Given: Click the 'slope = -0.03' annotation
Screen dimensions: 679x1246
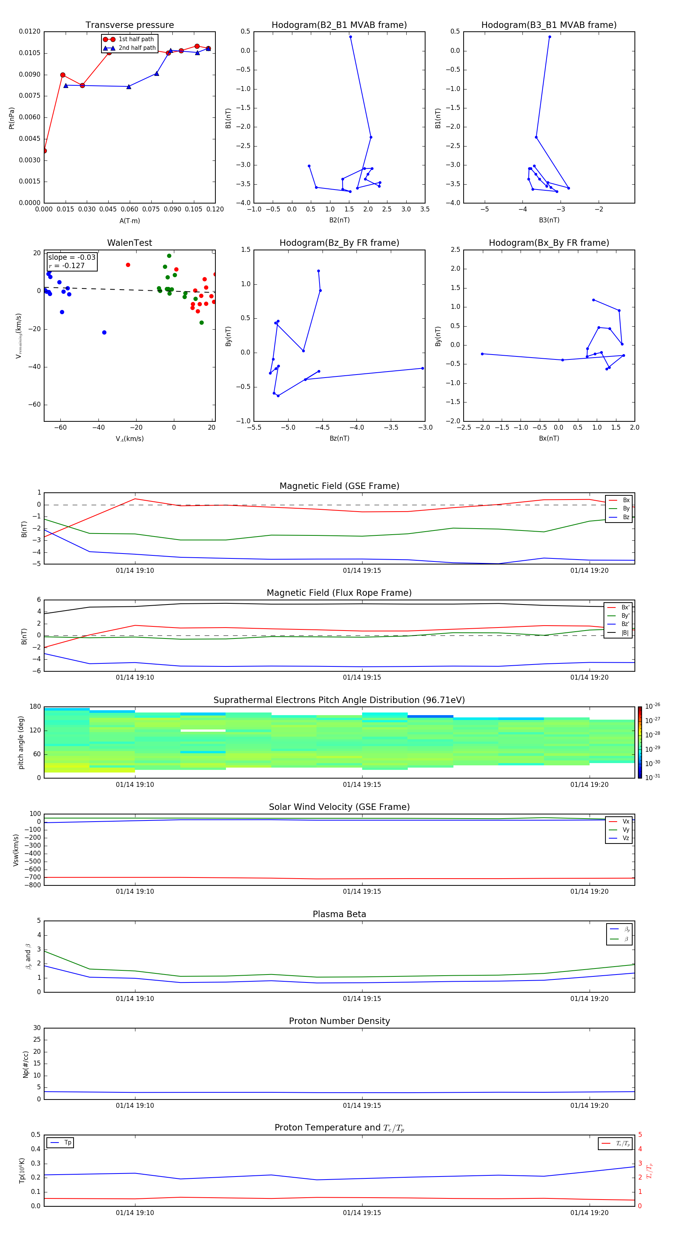Looking at the screenshot, I should 72,258.
